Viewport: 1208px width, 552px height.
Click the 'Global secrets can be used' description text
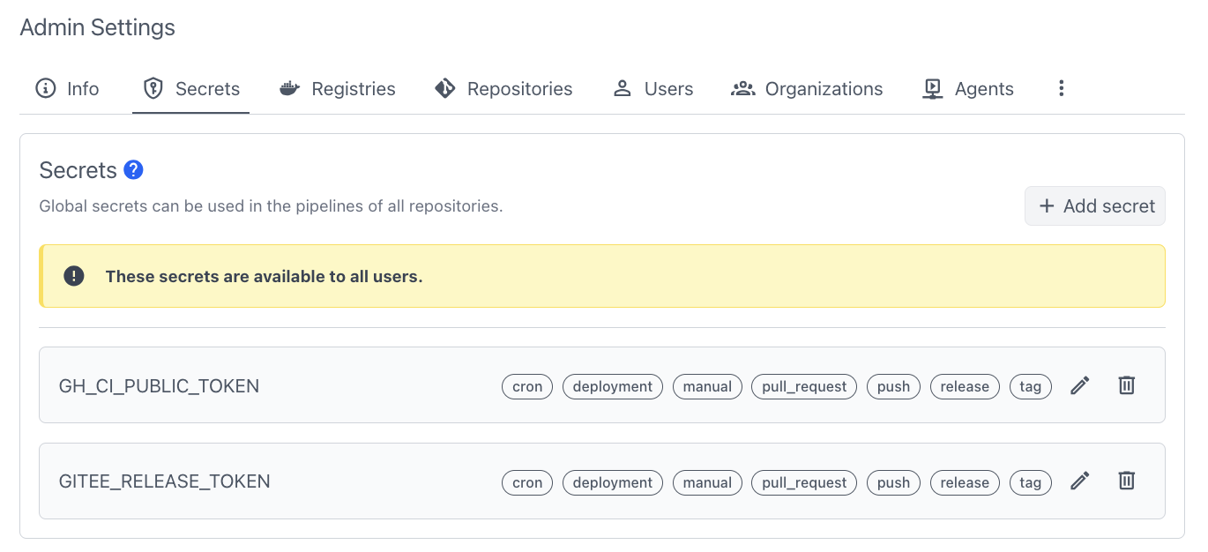(x=271, y=206)
